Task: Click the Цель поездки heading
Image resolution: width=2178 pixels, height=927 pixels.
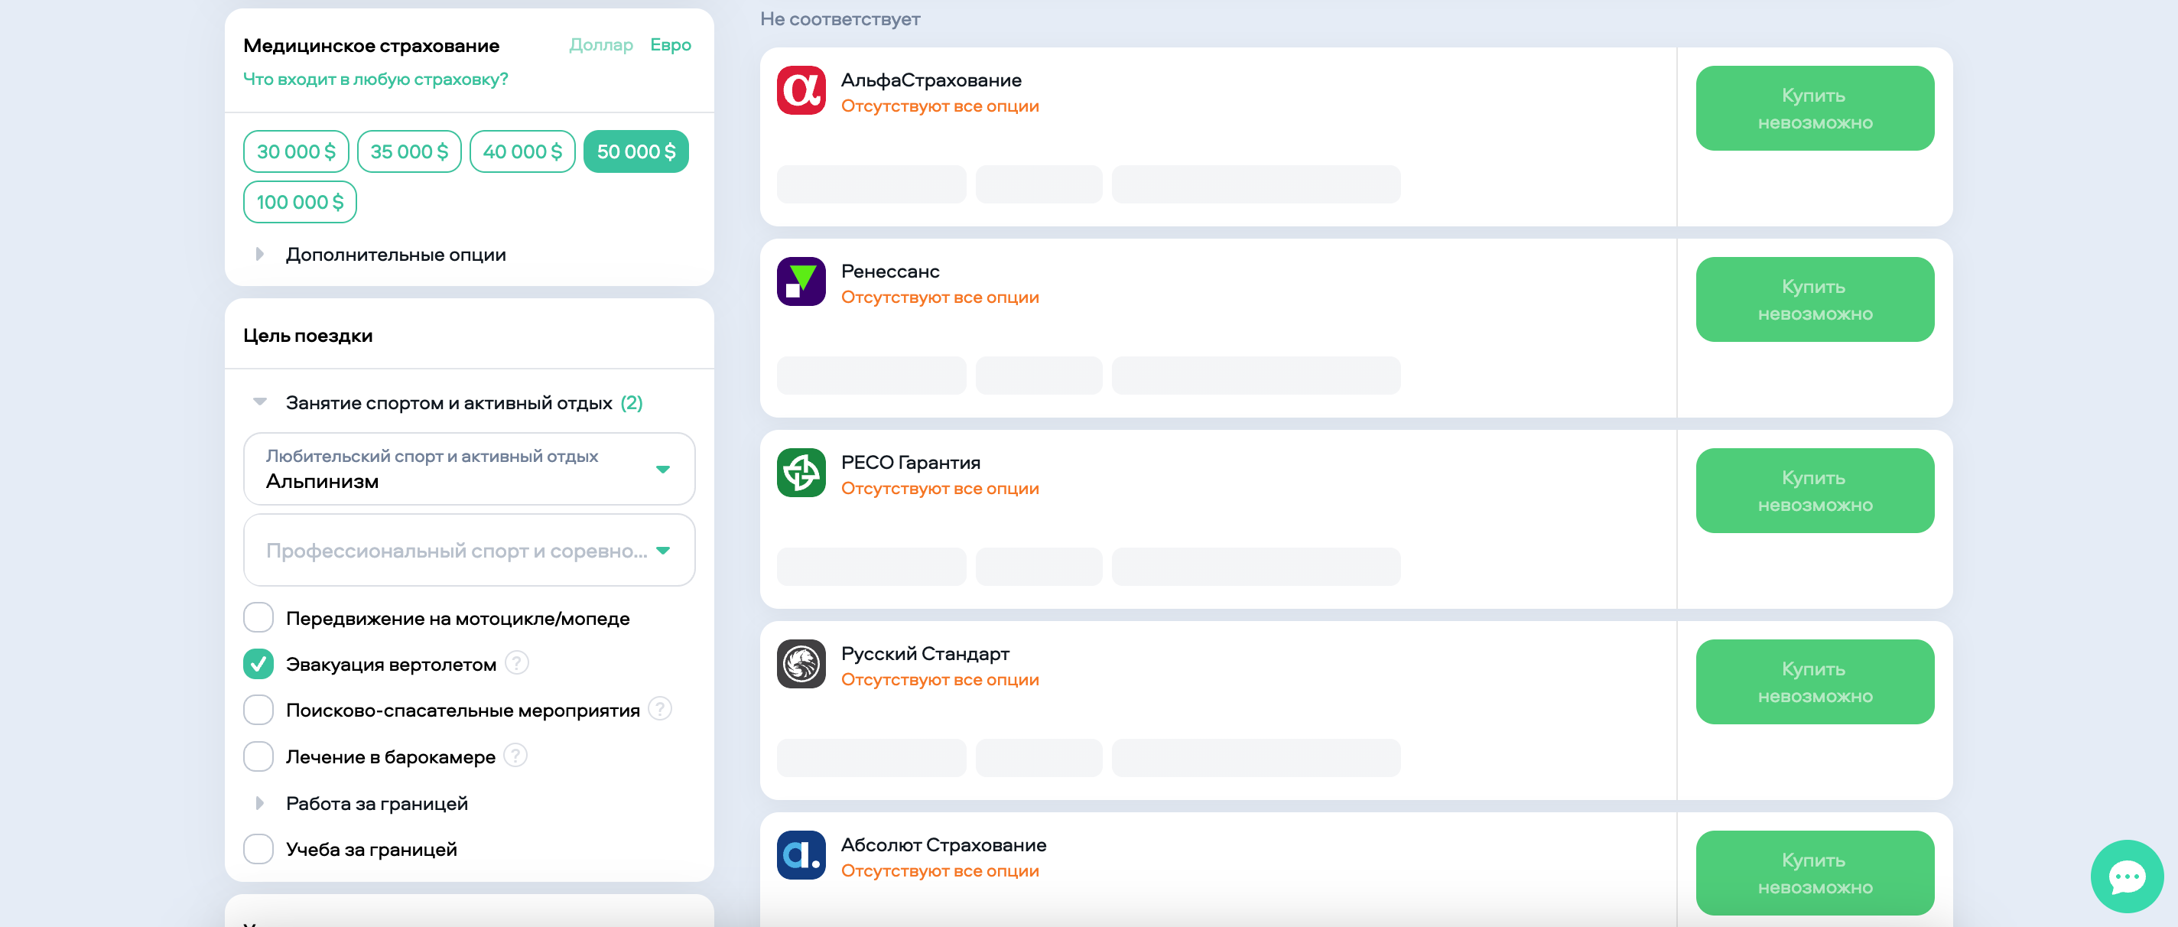Action: pos(307,335)
